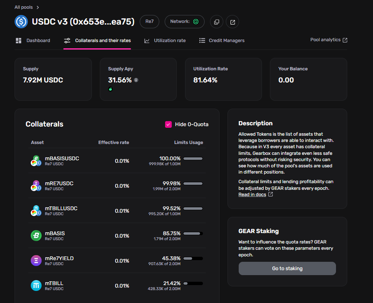The image size is (373, 303).
Task: Uncheck the Hide 0-Quota checkbox
Action: [168, 124]
